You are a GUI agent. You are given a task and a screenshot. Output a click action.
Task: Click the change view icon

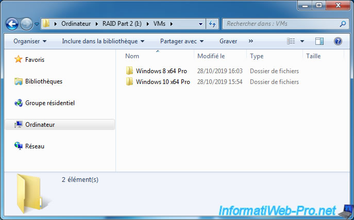(x=291, y=41)
